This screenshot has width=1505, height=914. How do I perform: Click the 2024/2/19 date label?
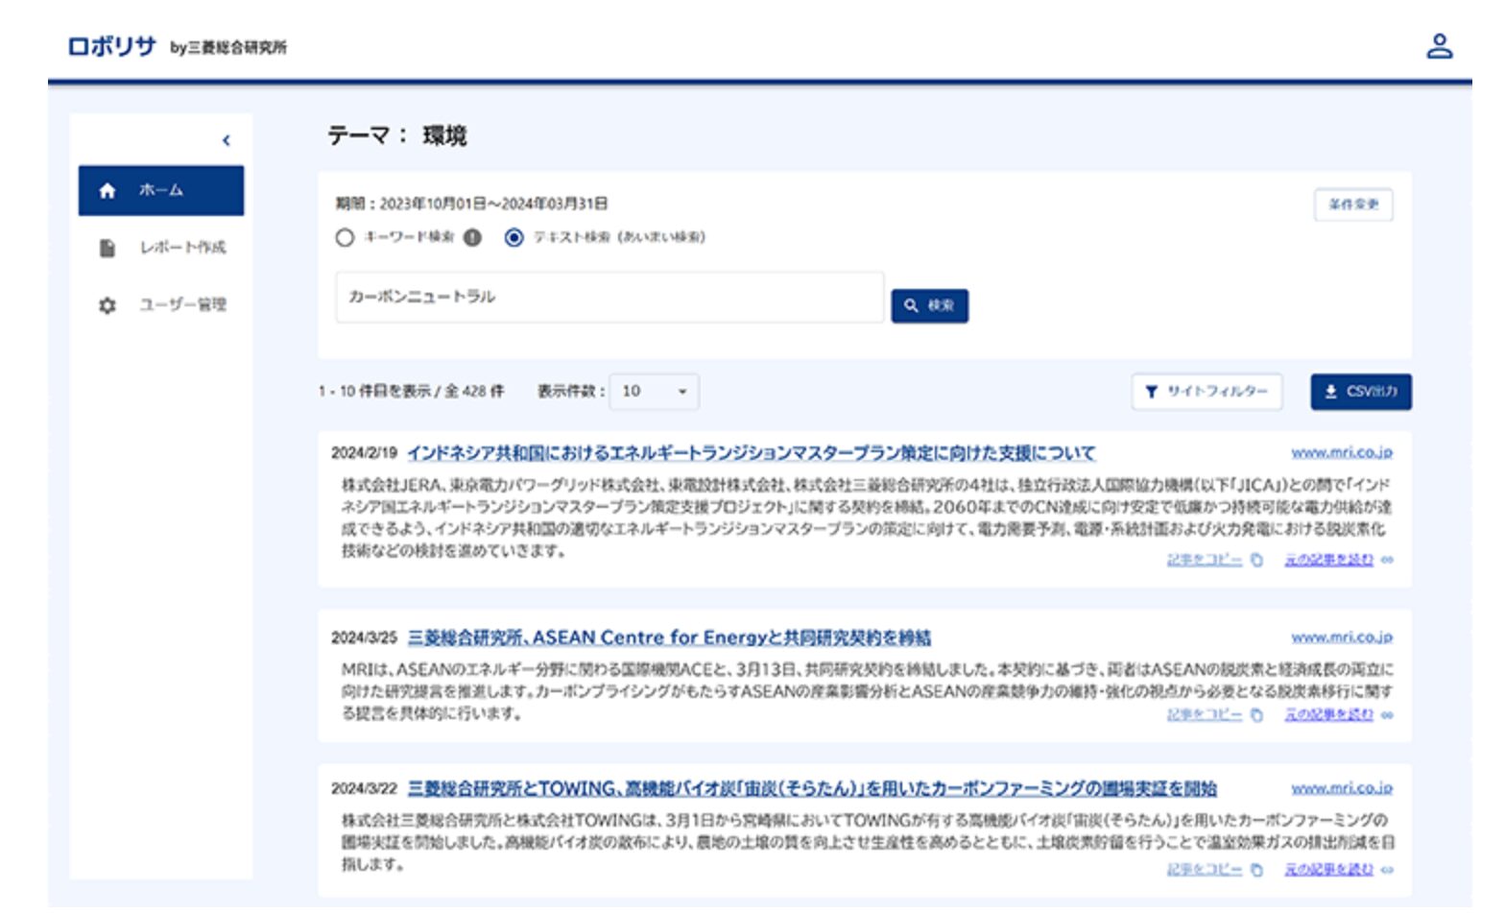tap(364, 453)
